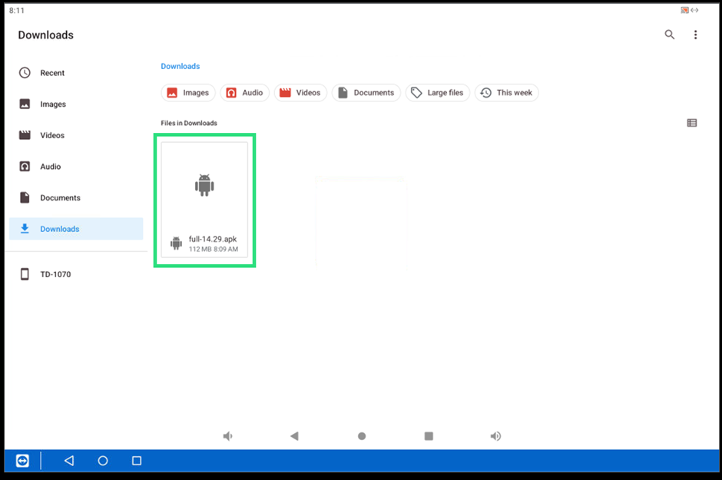This screenshot has height=480, width=722.
Task: Select Documents in the sidebar
Action: (76, 198)
